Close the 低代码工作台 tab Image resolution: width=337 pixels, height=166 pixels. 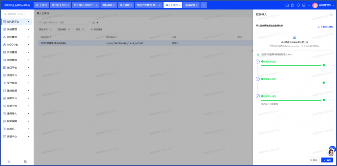coord(68,6)
